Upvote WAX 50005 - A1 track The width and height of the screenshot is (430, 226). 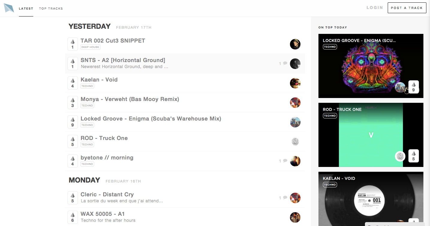(x=73, y=217)
